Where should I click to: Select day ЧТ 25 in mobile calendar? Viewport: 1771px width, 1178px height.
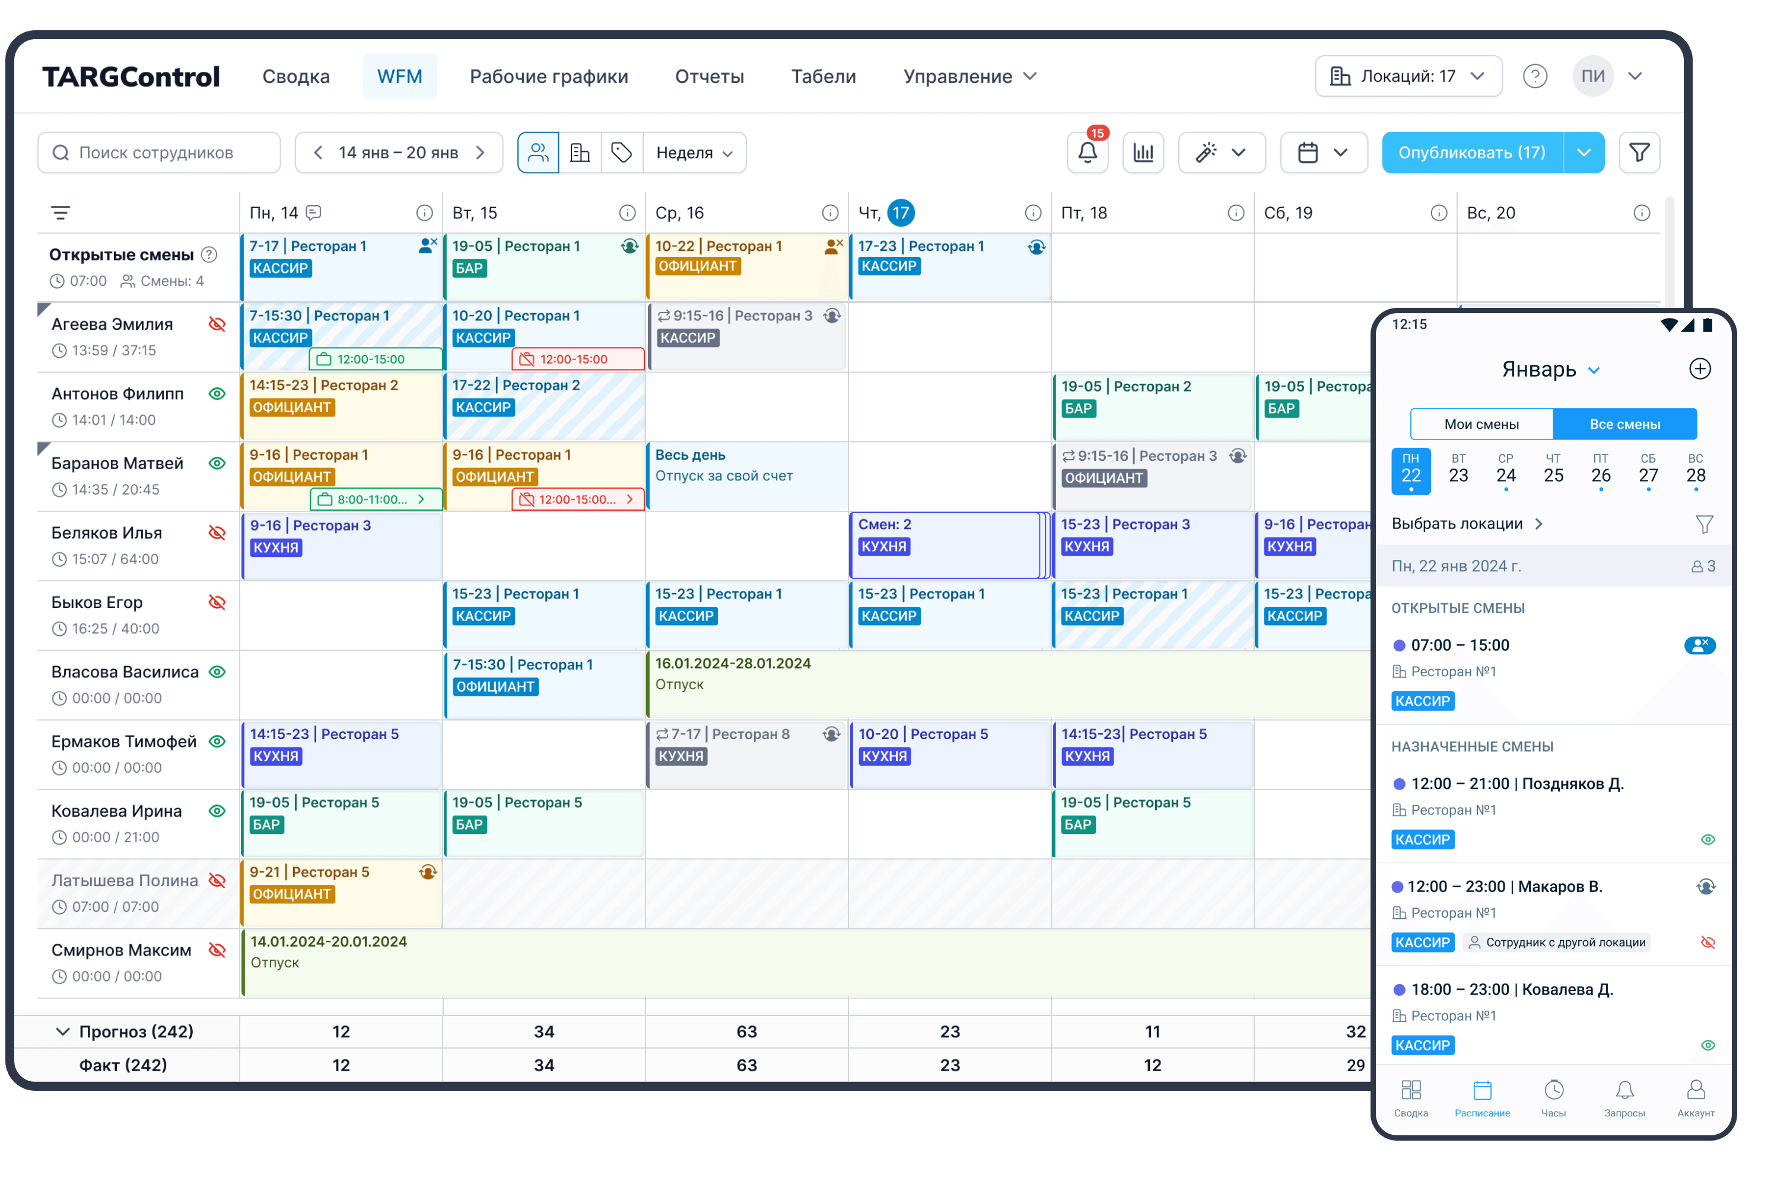click(x=1552, y=471)
